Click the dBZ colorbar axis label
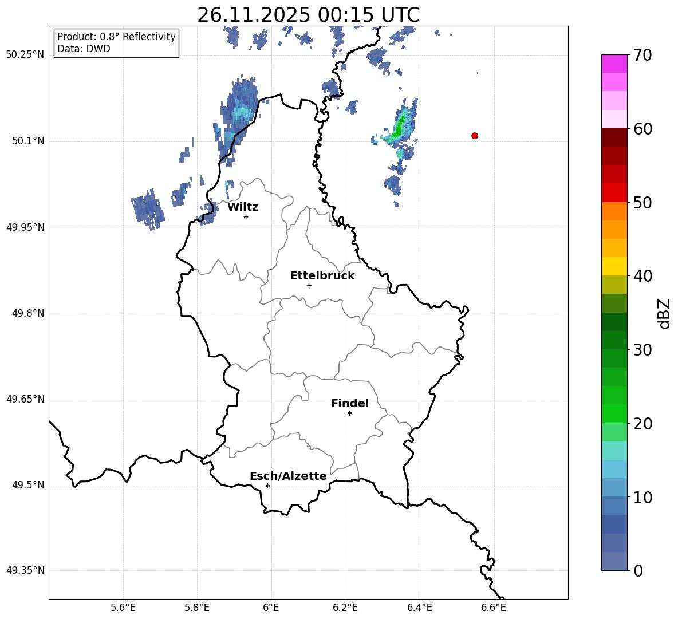Image resolution: width=678 pixels, height=619 pixels. coord(664,313)
